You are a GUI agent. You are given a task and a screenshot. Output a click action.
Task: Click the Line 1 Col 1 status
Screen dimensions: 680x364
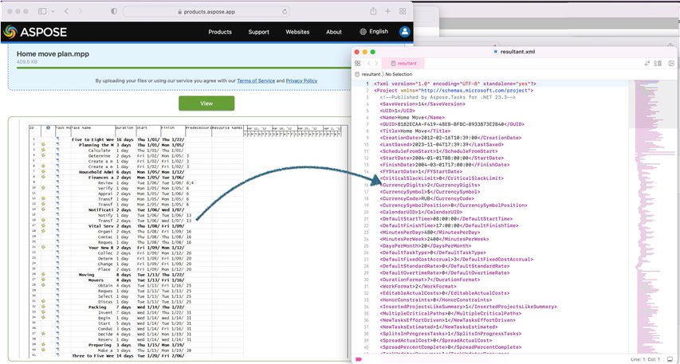pos(645,359)
